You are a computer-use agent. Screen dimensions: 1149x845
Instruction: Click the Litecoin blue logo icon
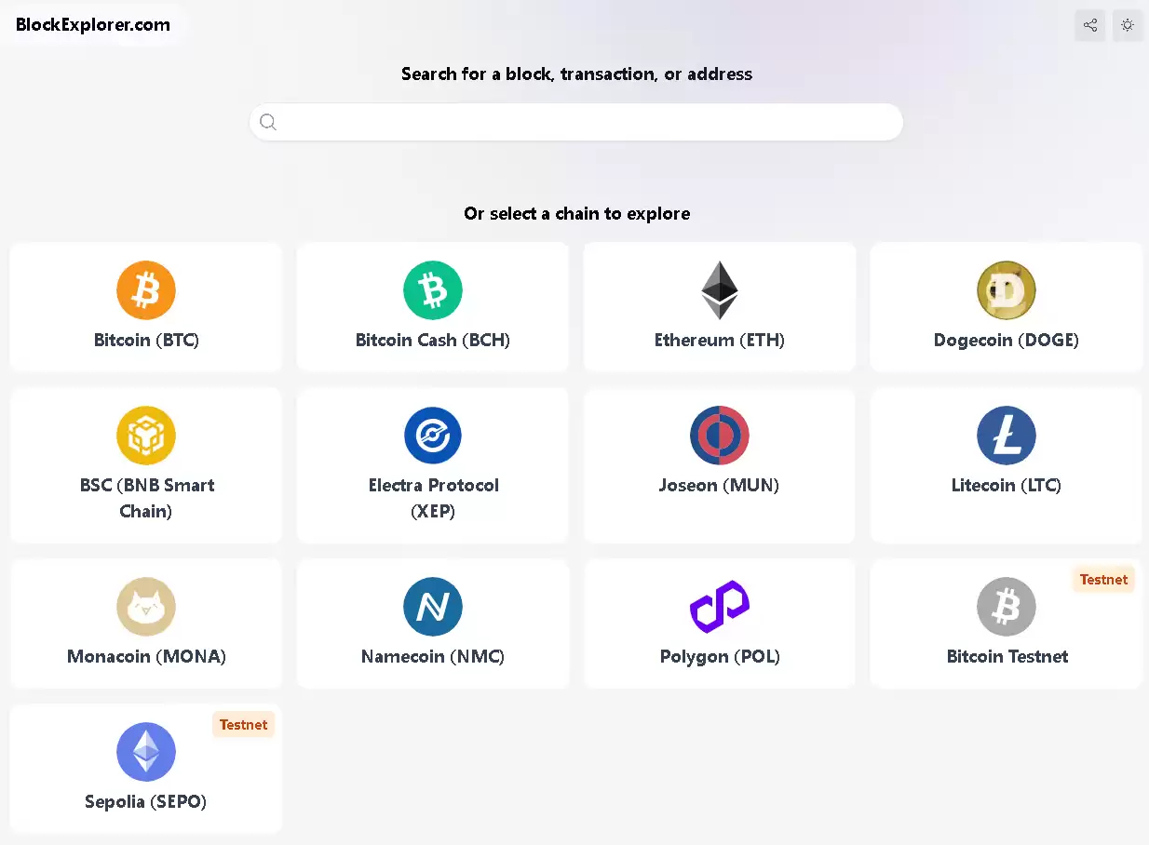pos(1007,436)
